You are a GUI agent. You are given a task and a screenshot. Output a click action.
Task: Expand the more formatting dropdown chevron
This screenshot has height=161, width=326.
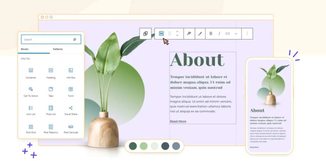click(236, 34)
